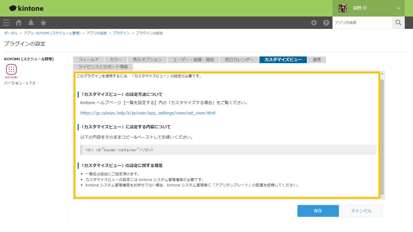The height and width of the screenshot is (232, 413).
Task: Click the キャンセル button
Action: [x=361, y=211]
